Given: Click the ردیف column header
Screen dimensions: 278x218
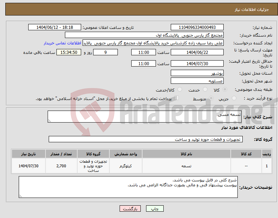Looking at the screenshot, I should pyautogui.click(x=267, y=154).
